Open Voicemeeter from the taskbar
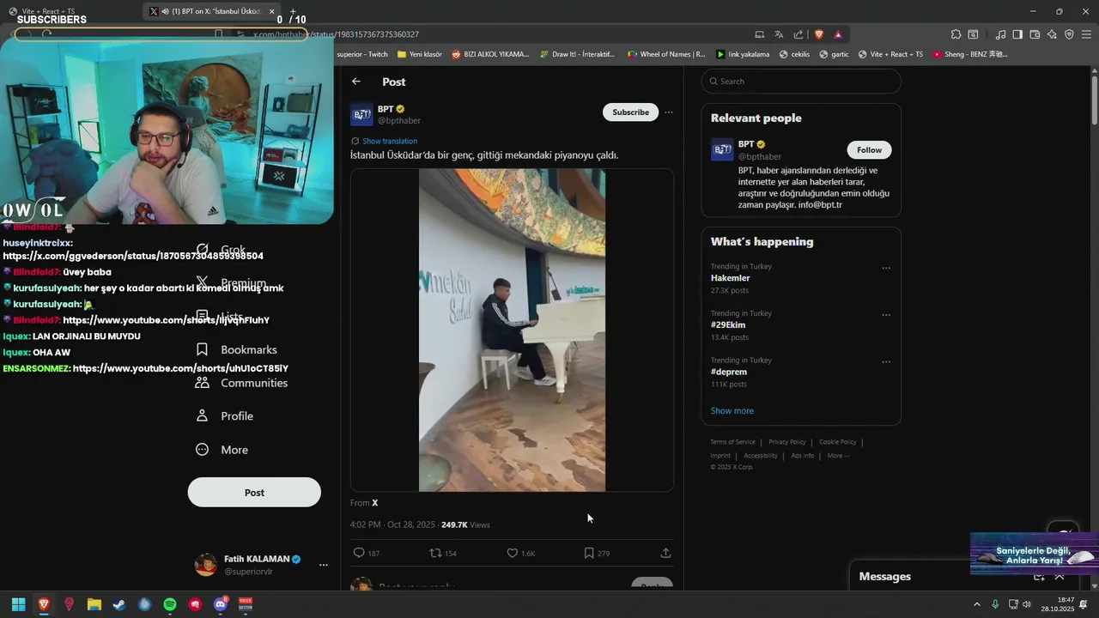The height and width of the screenshot is (618, 1099). (x=246, y=604)
